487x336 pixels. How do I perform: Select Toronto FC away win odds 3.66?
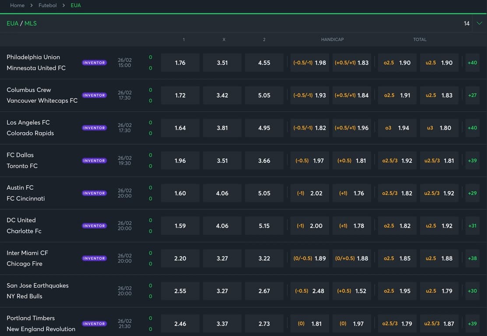[x=264, y=161]
